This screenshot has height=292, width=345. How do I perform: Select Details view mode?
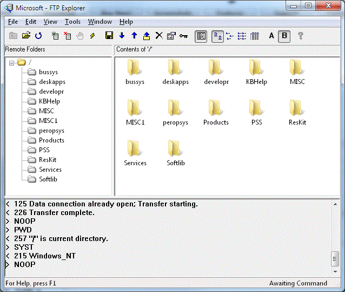click(x=254, y=36)
